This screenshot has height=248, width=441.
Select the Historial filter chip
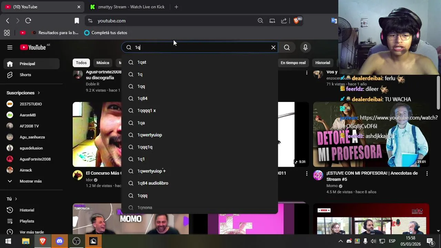(x=322, y=63)
